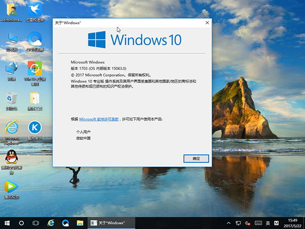Viewport: 305px width, 229px height.
Task: Click the 确定 button in the dialog
Action: (x=196, y=159)
